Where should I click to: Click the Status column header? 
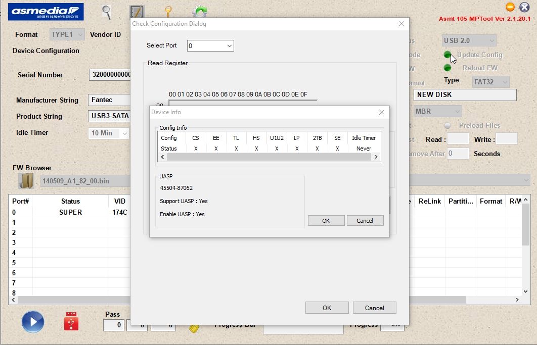(x=71, y=201)
